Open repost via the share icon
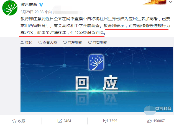174x125 pixels. click(60, 121)
